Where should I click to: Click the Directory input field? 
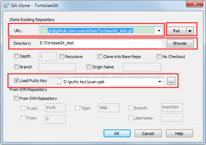100,43
